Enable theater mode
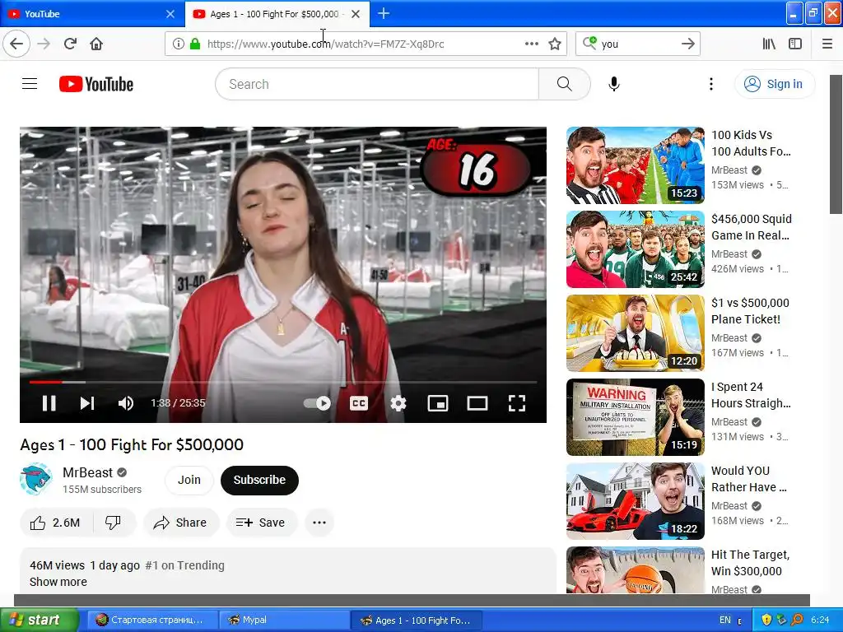The height and width of the screenshot is (632, 843). [477, 403]
